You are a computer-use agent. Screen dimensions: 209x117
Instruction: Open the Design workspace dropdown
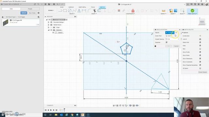(51, 10)
